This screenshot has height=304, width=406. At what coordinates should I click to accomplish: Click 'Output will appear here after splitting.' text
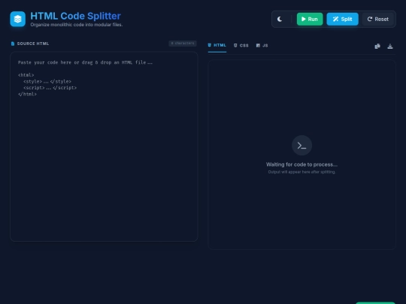(301, 172)
